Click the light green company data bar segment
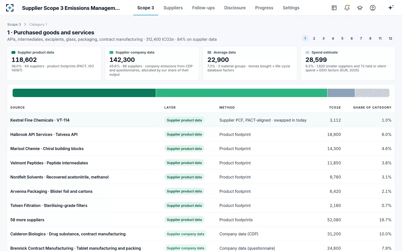 pyautogui.click(x=241, y=93)
